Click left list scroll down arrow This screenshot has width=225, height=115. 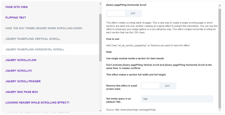point(100,110)
